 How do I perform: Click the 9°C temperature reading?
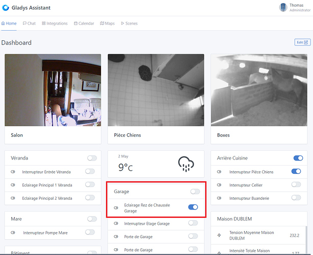click(126, 167)
